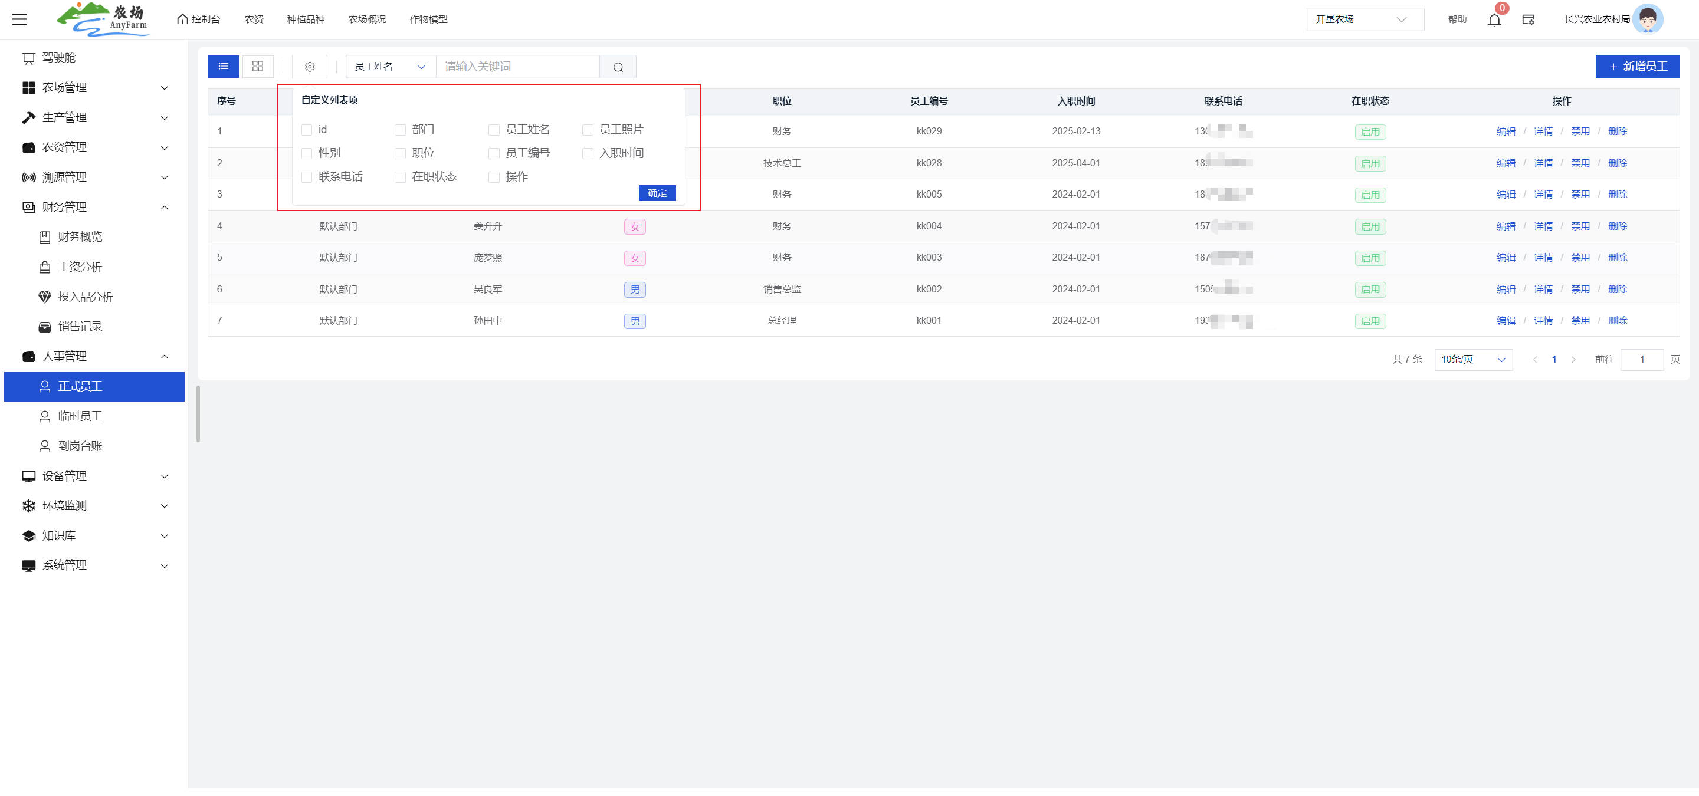Open the 员工姓名 search field dropdown
Screen dimensions: 1699x796
pos(391,67)
